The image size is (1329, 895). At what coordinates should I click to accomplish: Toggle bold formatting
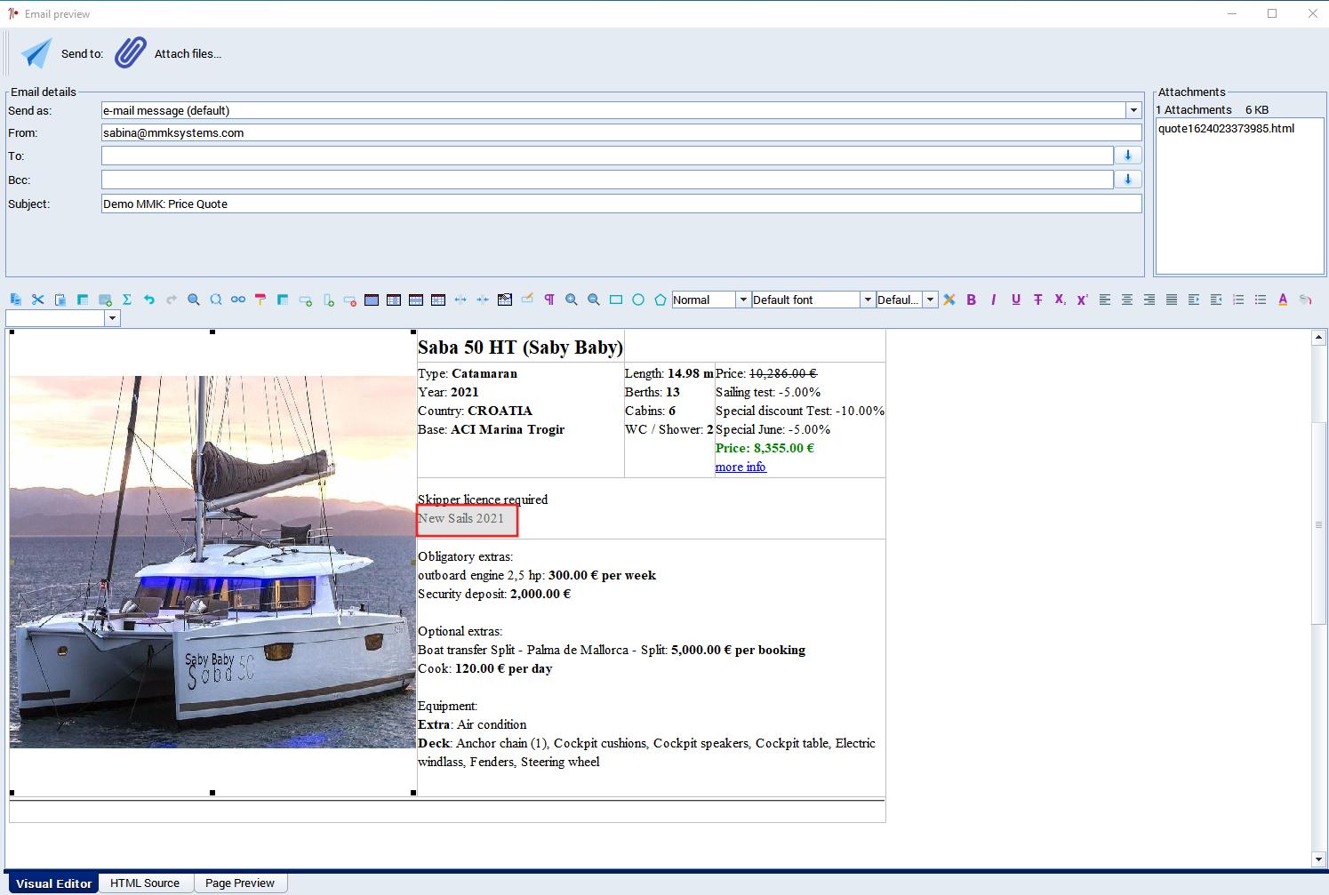point(971,300)
